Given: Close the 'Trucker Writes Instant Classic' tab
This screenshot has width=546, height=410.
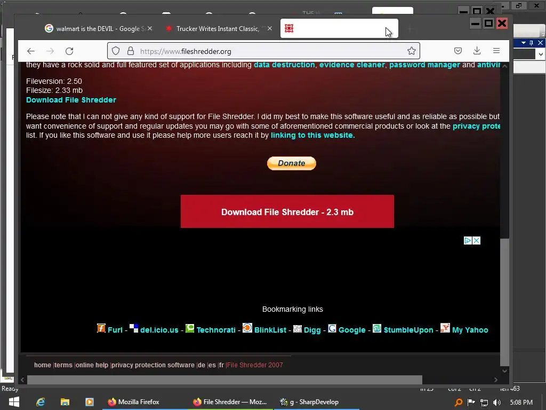Looking at the screenshot, I should click(x=270, y=29).
